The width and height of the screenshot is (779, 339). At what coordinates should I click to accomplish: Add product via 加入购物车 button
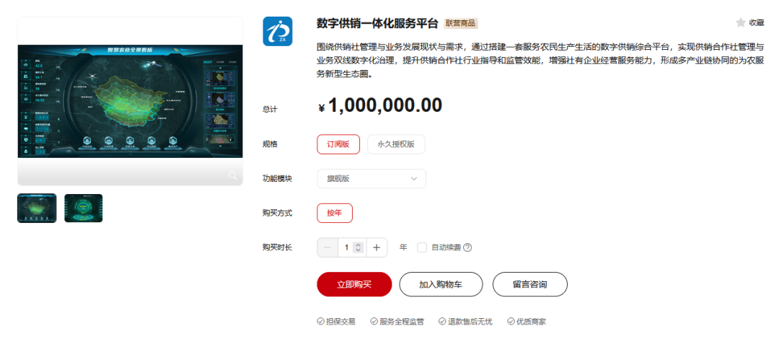[441, 284]
